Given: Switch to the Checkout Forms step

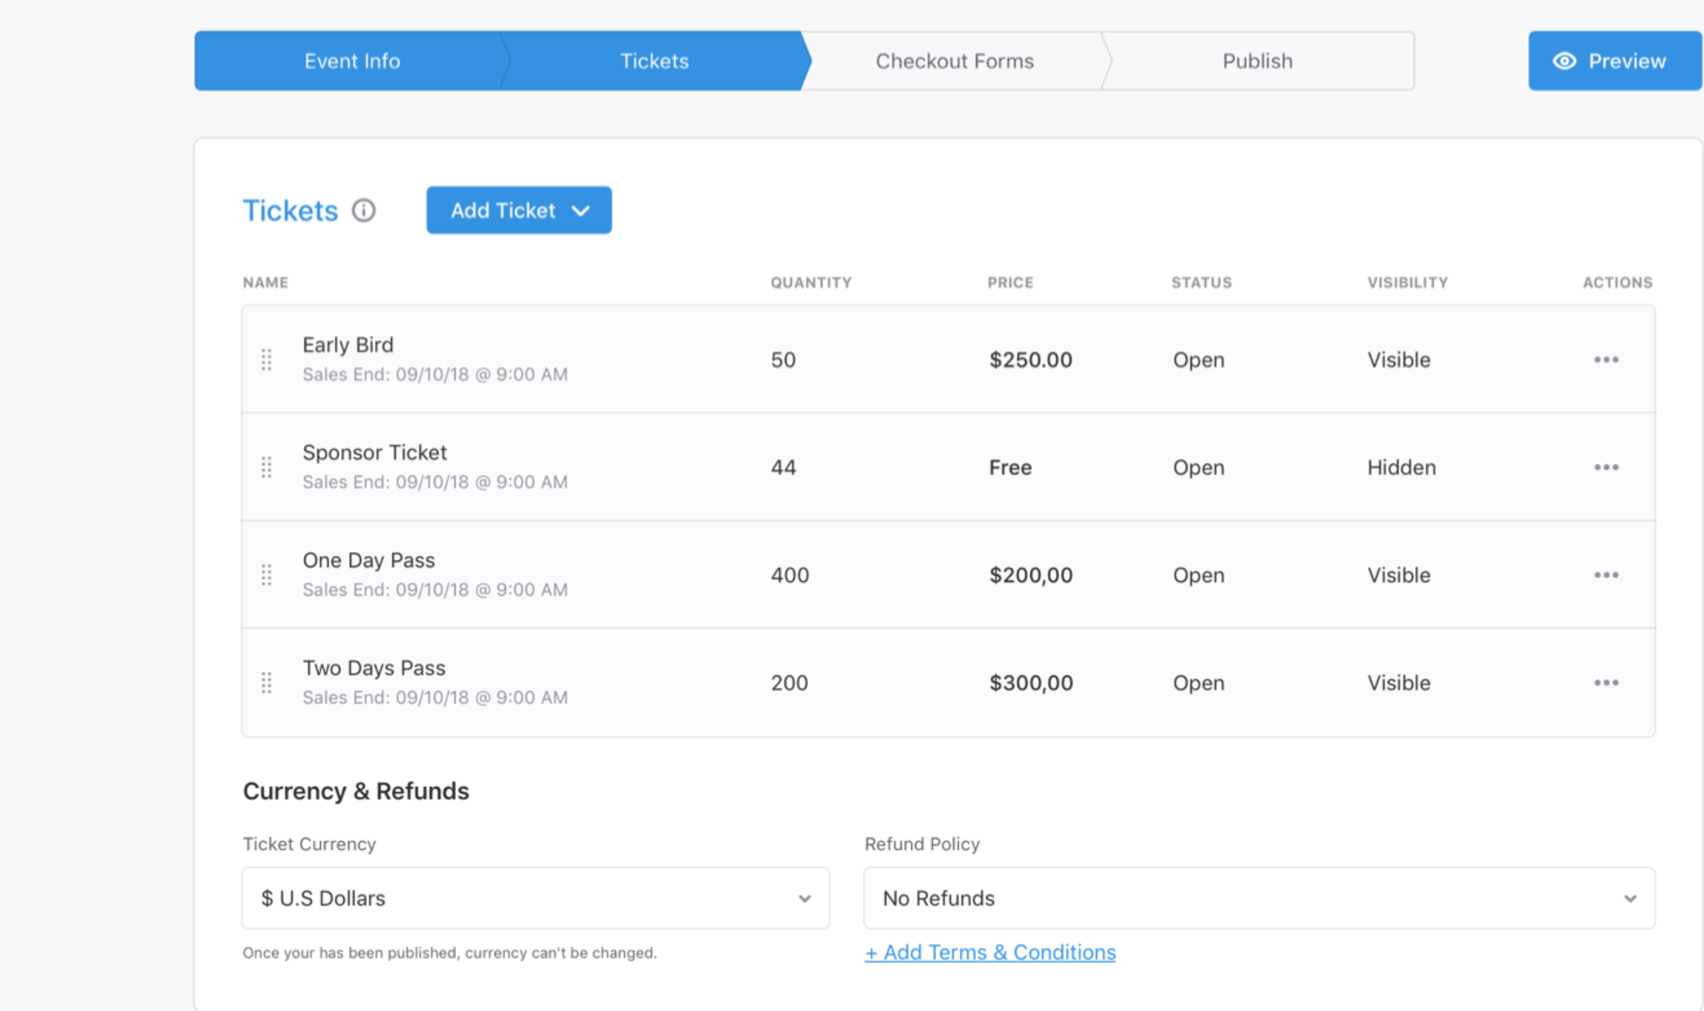Looking at the screenshot, I should [955, 61].
